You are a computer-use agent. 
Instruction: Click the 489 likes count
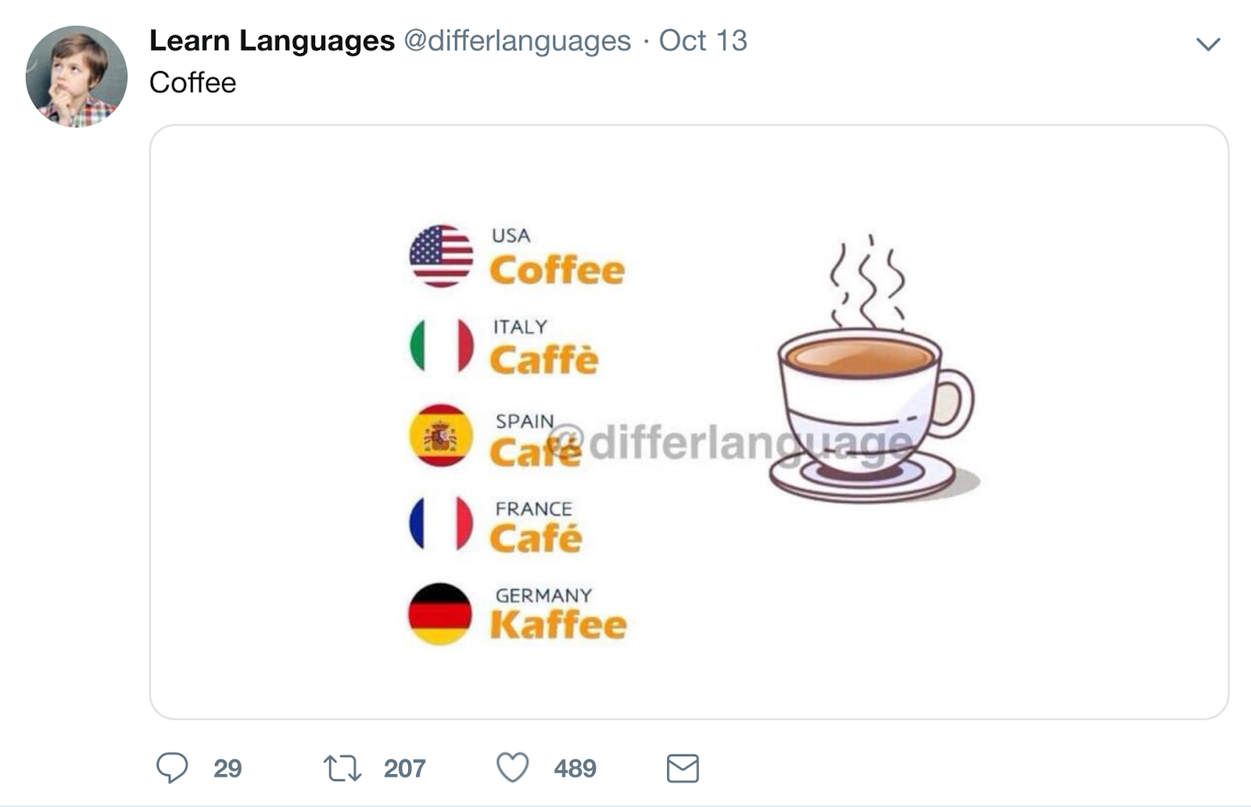click(575, 769)
